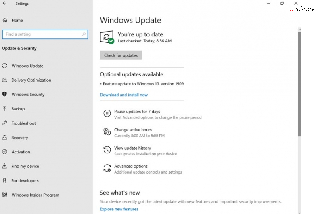
Task: Click the back arrow in Settings
Action: click(4, 3)
